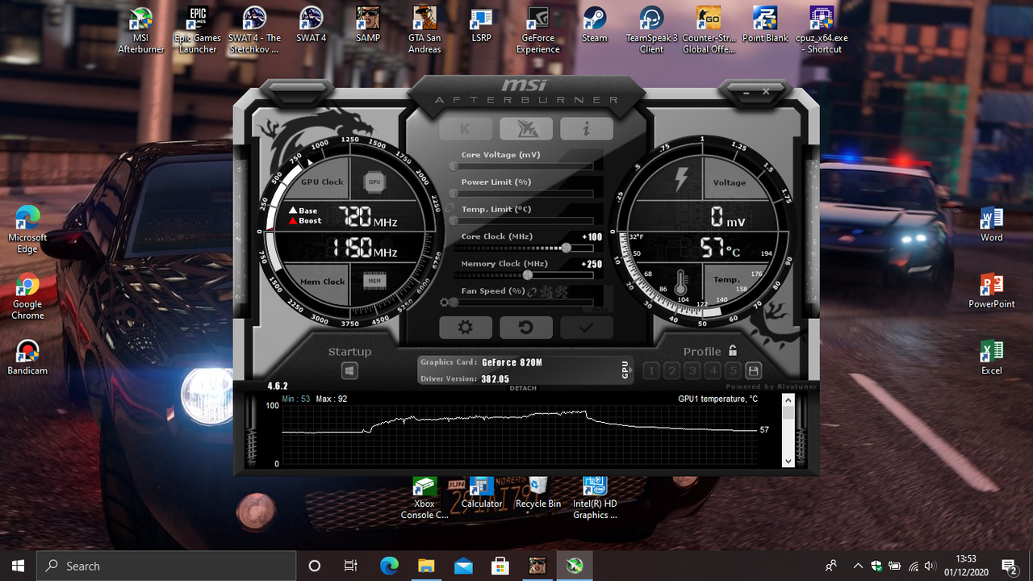Toggle the Profile lock icon
This screenshot has height=581, width=1033.
tap(733, 351)
